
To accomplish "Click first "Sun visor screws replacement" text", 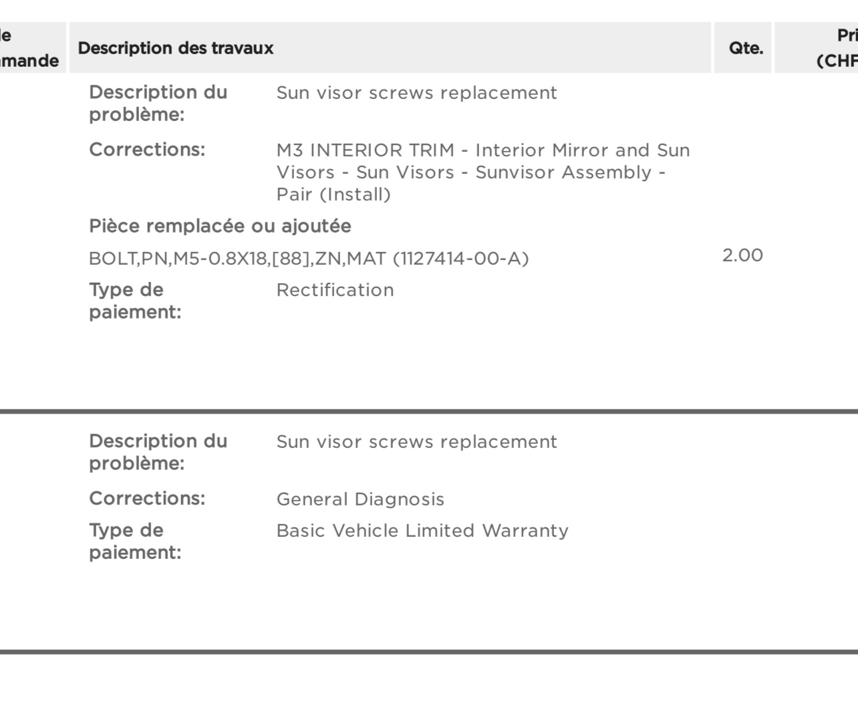I will pyautogui.click(x=416, y=93).
